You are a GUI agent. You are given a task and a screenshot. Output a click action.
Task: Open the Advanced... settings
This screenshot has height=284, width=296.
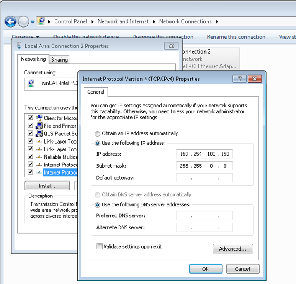coord(233,249)
